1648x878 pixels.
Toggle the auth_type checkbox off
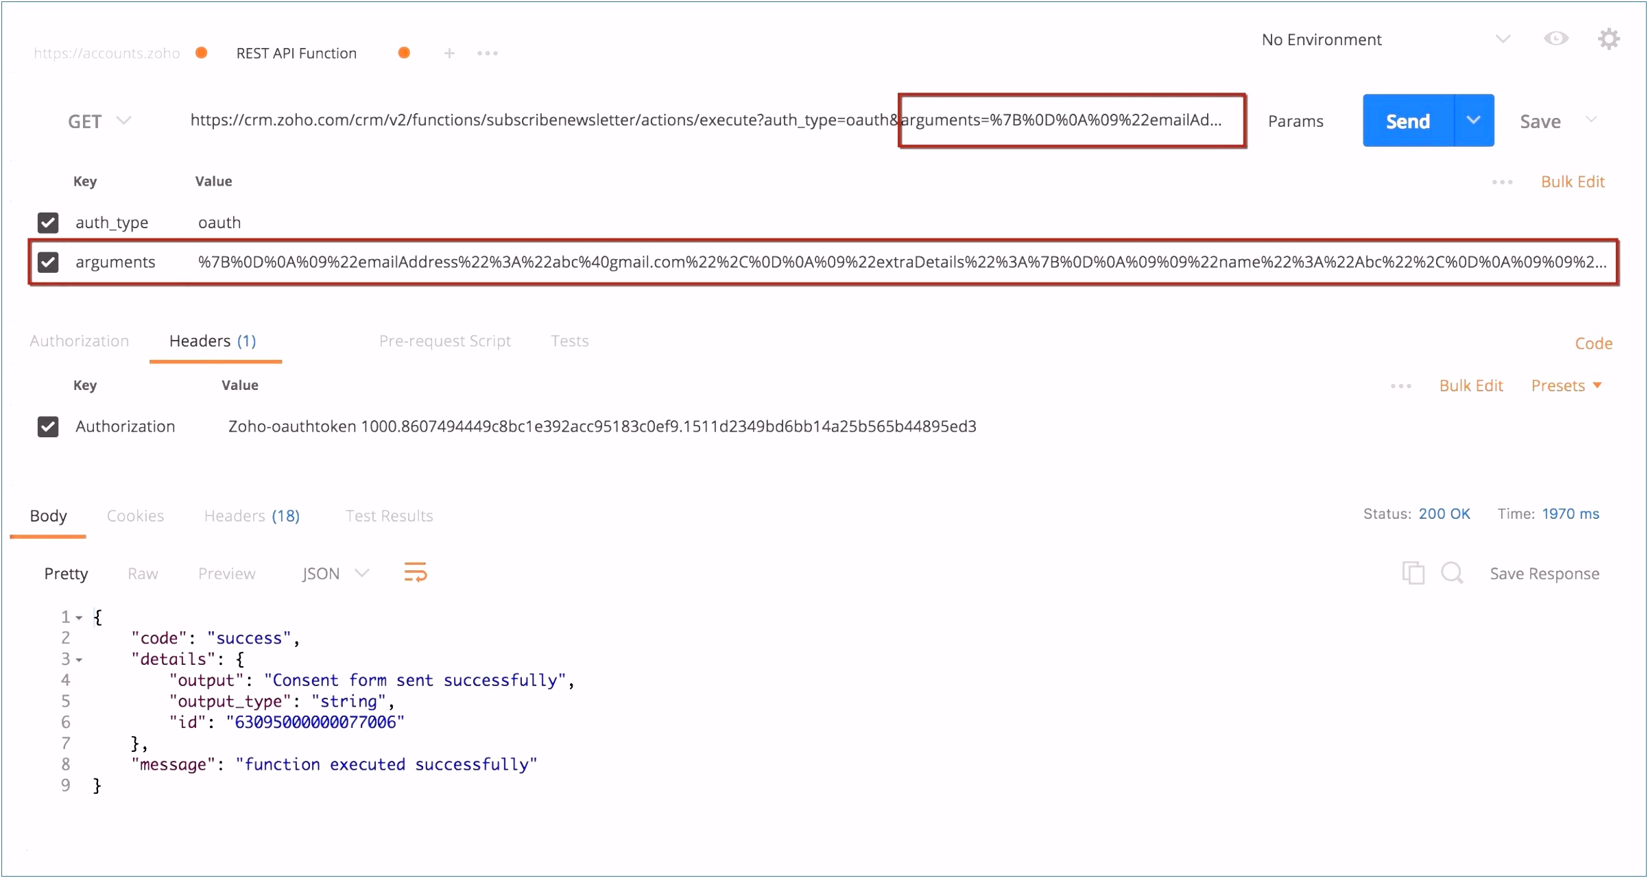[x=48, y=221]
